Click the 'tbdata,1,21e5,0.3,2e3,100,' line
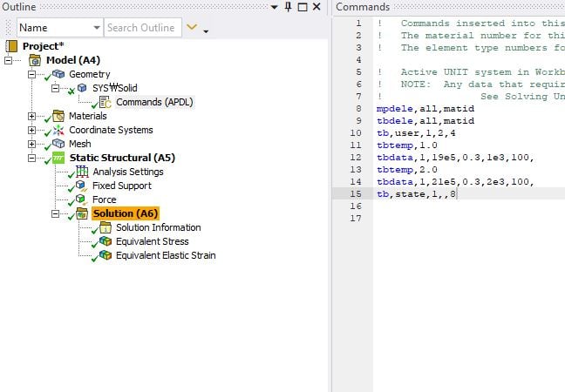Screen dimensions: 565x392 point(455,182)
